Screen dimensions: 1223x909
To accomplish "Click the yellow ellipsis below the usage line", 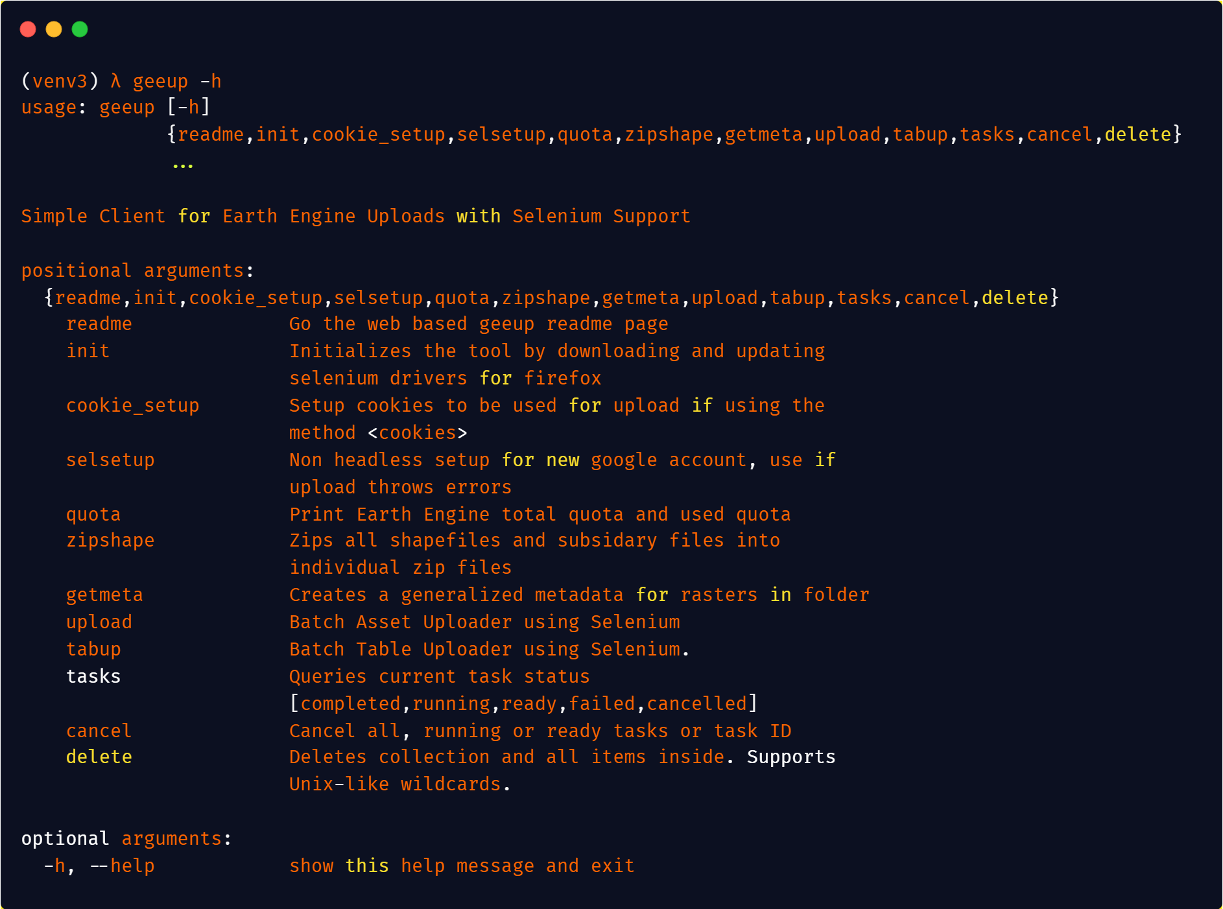I will tap(183, 166).
